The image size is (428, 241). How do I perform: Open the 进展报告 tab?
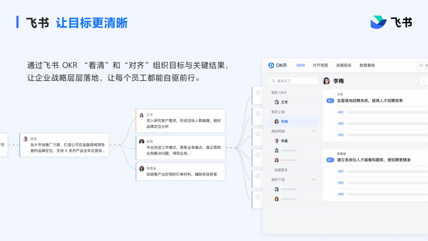point(344,65)
